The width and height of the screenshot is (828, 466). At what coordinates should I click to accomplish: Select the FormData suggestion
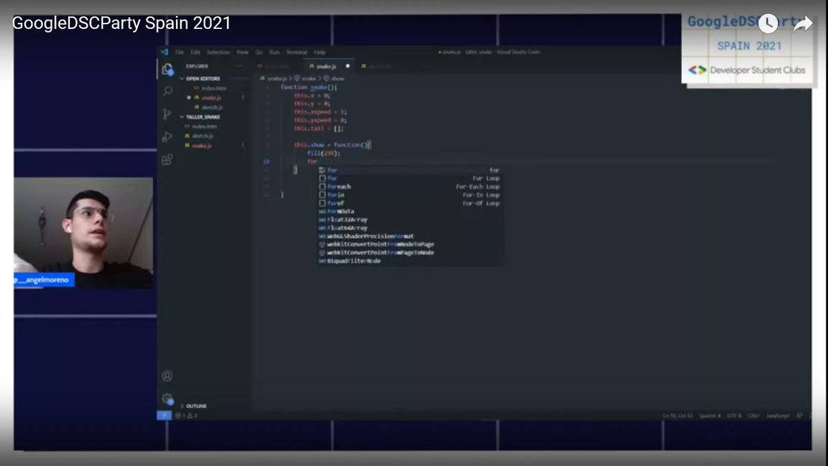(x=409, y=211)
